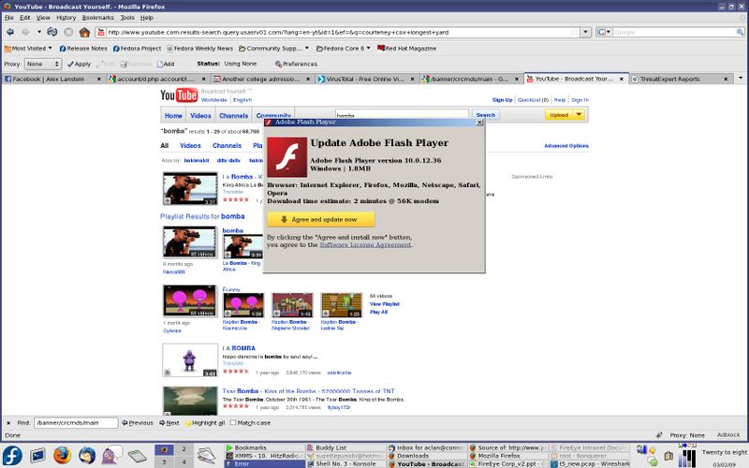Open the Tools menu
Viewport: 749px width, 468px height.
[x=127, y=18]
